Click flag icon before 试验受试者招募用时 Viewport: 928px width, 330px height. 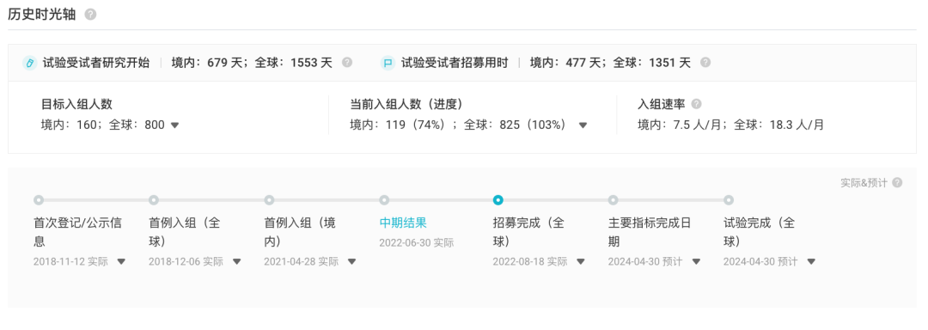click(x=388, y=63)
